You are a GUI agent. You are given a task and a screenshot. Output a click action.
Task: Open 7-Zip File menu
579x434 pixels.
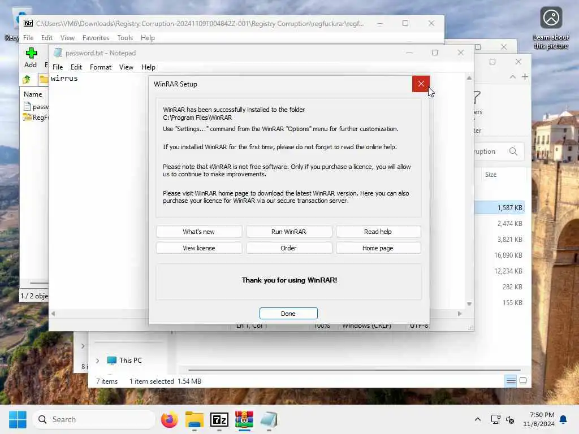click(x=28, y=38)
